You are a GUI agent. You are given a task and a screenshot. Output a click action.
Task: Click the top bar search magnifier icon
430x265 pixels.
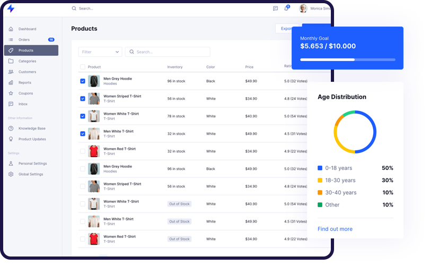click(74, 8)
